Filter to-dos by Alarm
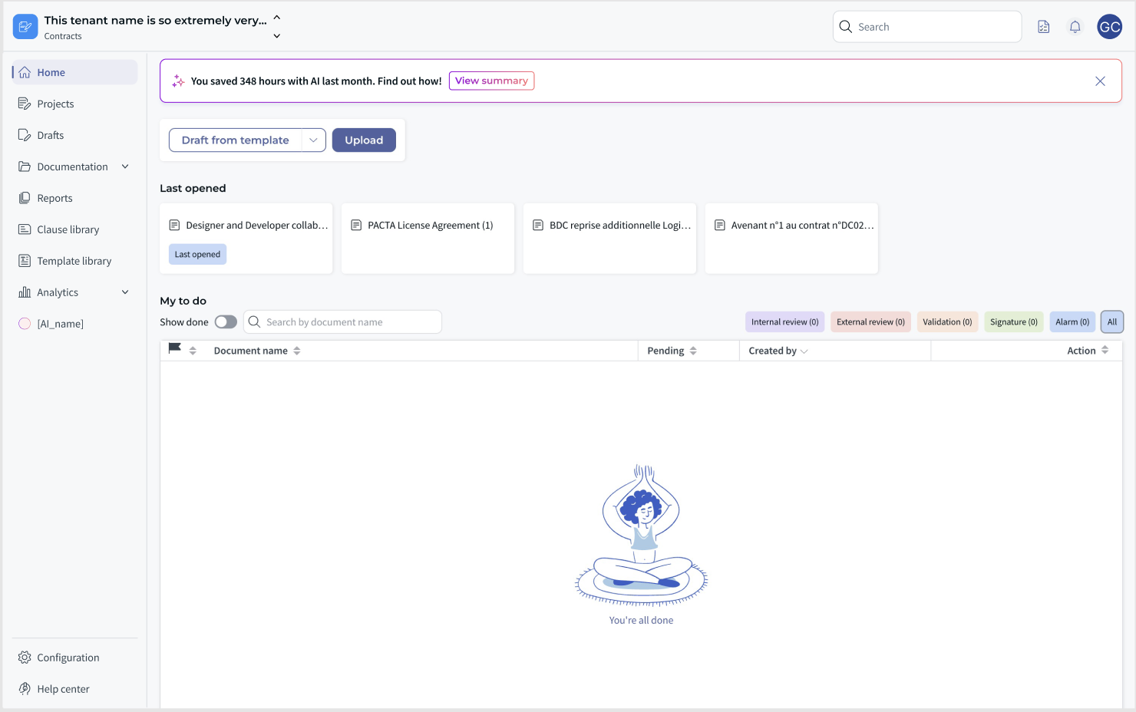Image resolution: width=1136 pixels, height=712 pixels. (1072, 322)
